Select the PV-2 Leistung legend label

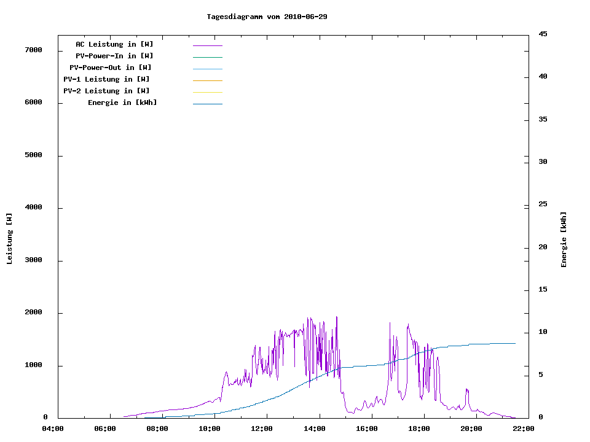pos(106,91)
